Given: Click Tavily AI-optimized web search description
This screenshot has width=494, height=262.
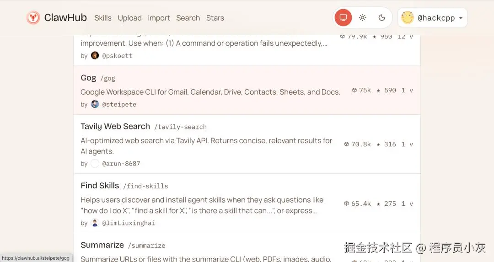Looking at the screenshot, I should pyautogui.click(x=206, y=146).
